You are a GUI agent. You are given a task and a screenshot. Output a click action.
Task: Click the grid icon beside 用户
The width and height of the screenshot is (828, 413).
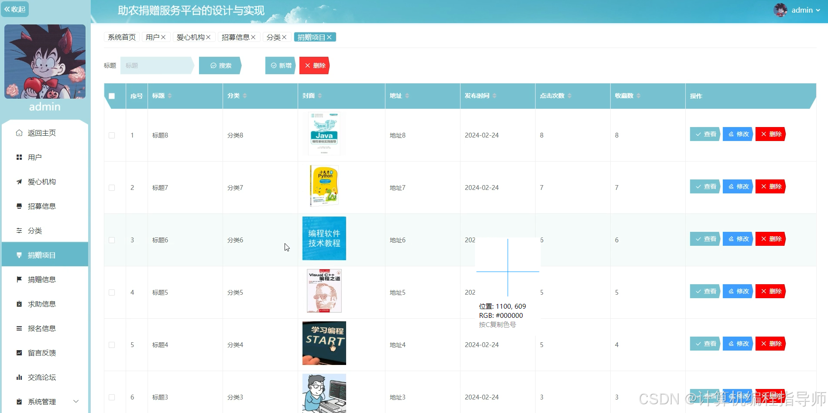(x=19, y=157)
